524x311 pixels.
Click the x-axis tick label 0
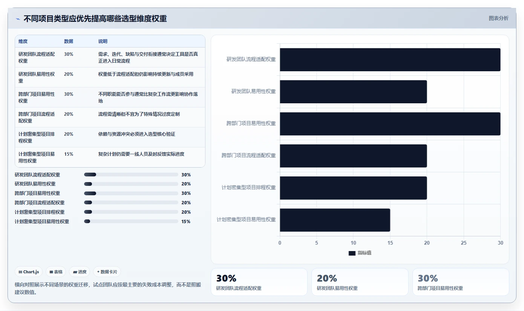[x=280, y=243]
